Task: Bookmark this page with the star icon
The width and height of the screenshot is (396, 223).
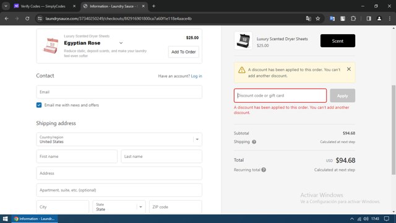Action: point(318,19)
